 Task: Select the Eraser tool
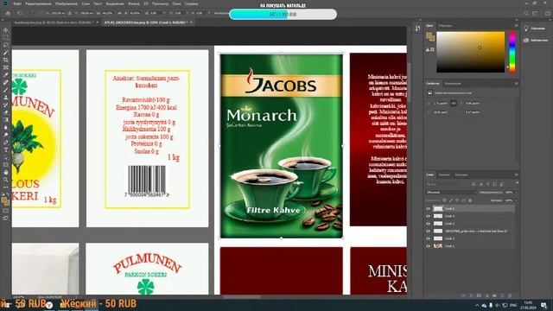(x=6, y=112)
